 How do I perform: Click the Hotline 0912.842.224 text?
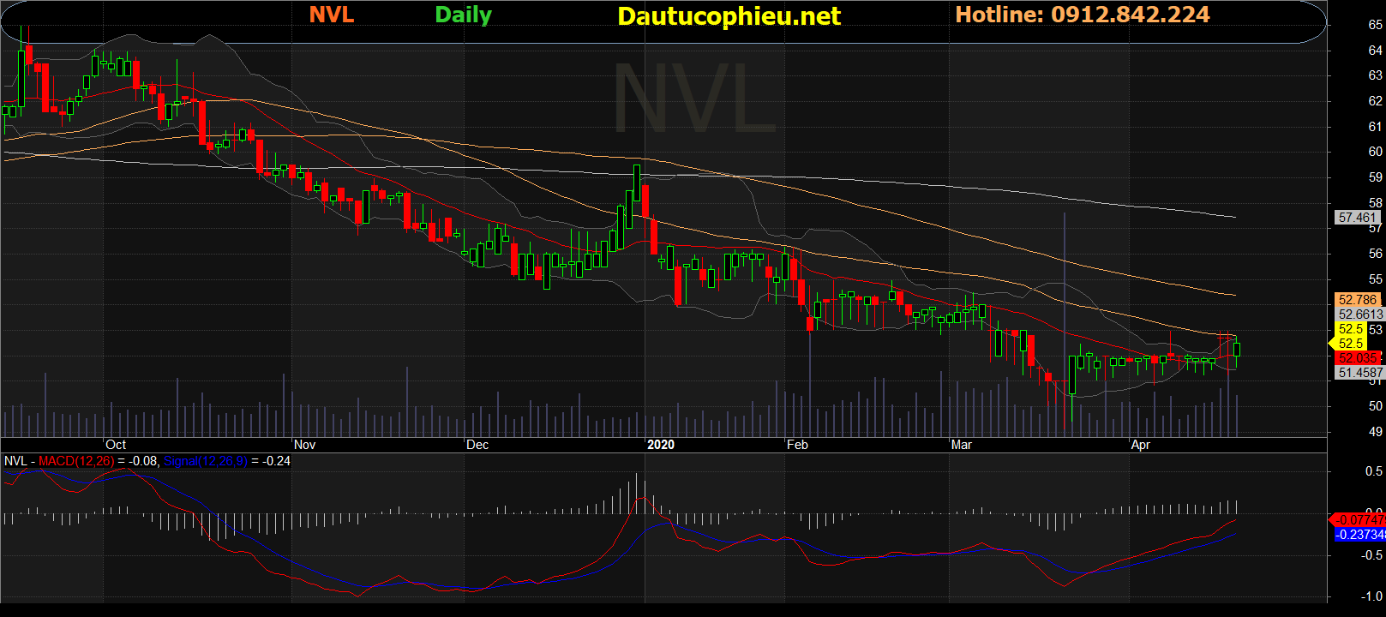pos(1082,15)
